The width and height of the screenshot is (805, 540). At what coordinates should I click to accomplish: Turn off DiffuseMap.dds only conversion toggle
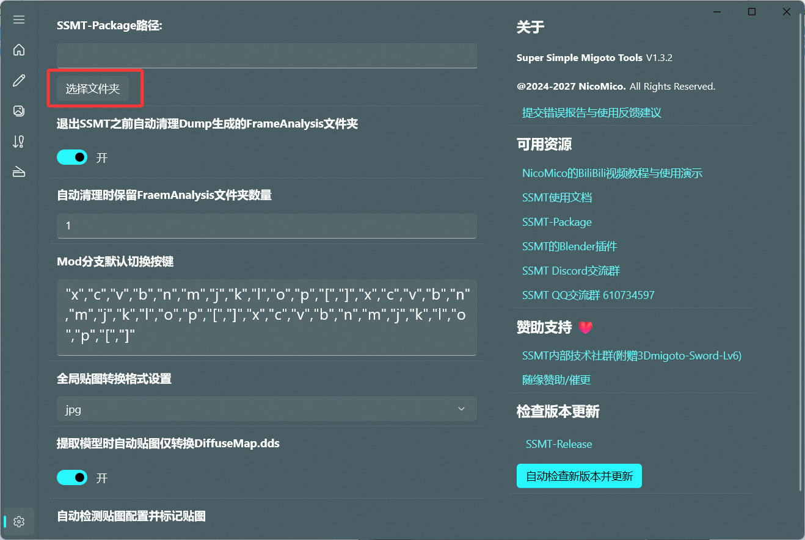72,477
